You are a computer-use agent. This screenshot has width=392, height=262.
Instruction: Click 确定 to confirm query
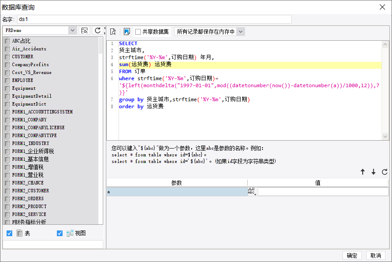(x=352, y=255)
